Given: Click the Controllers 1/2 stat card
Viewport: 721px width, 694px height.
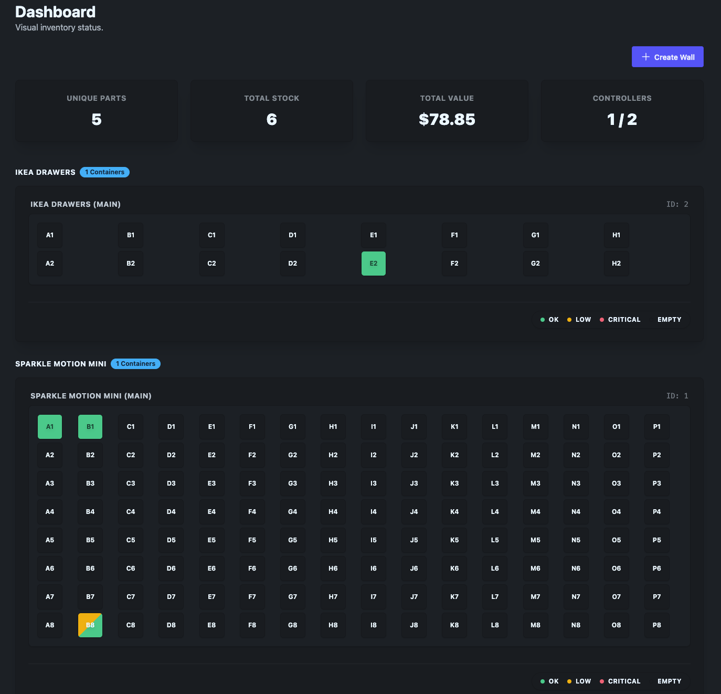Looking at the screenshot, I should coord(621,110).
